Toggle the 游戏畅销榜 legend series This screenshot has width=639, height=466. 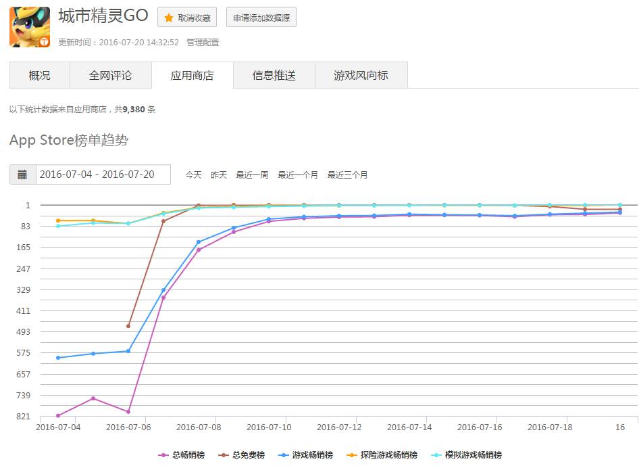pyautogui.click(x=305, y=455)
